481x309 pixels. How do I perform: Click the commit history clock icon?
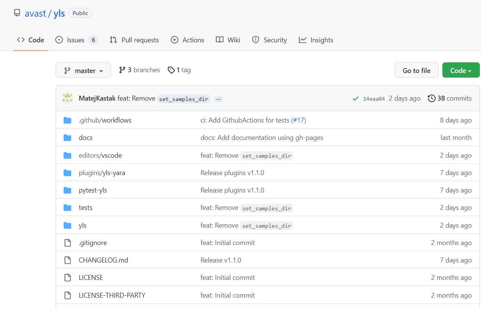point(432,98)
